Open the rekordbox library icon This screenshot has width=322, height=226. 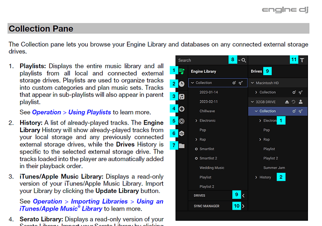tap(182, 134)
